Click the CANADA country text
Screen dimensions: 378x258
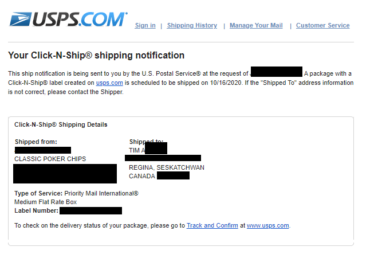tap(141, 176)
